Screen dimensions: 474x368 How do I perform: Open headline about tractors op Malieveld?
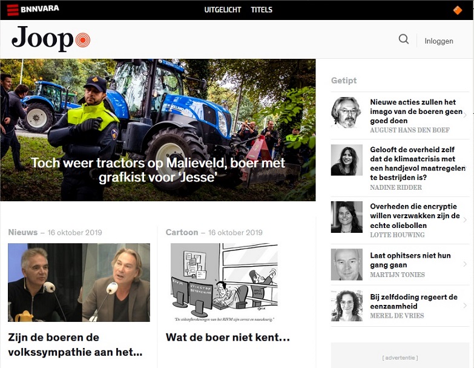(x=158, y=170)
